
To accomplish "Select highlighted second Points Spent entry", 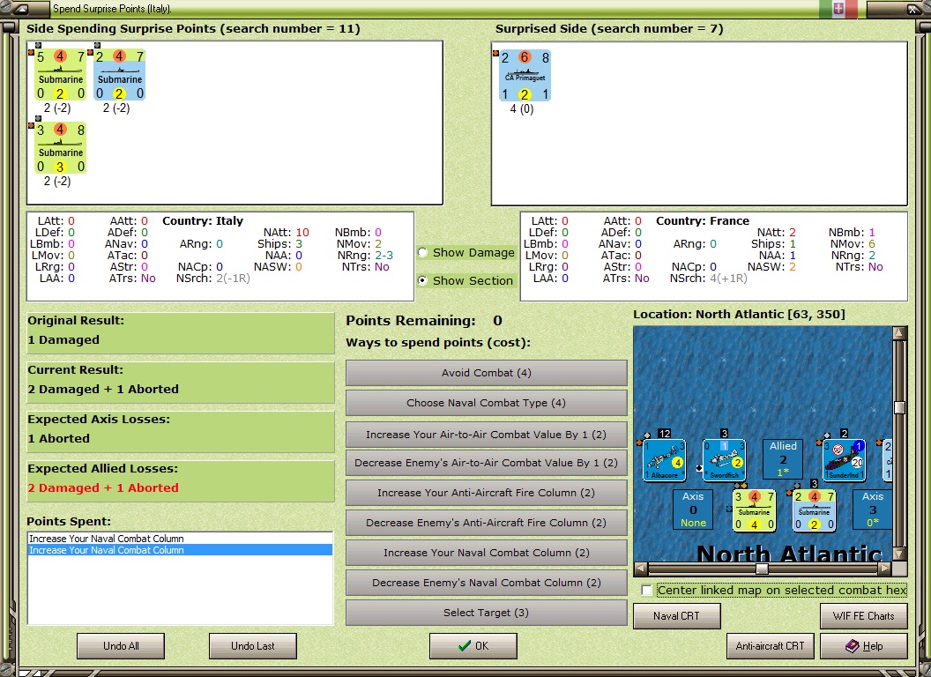I will coord(180,550).
